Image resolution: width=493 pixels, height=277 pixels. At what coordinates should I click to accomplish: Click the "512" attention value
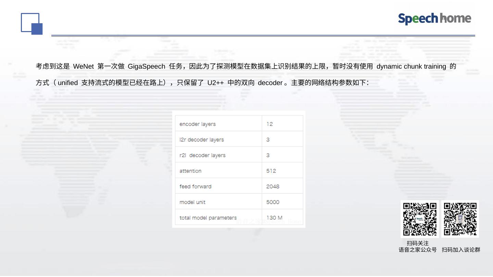(282, 171)
